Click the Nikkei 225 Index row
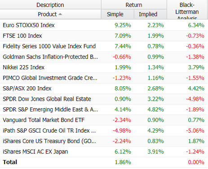The image size is (208, 169). [x=104, y=67]
